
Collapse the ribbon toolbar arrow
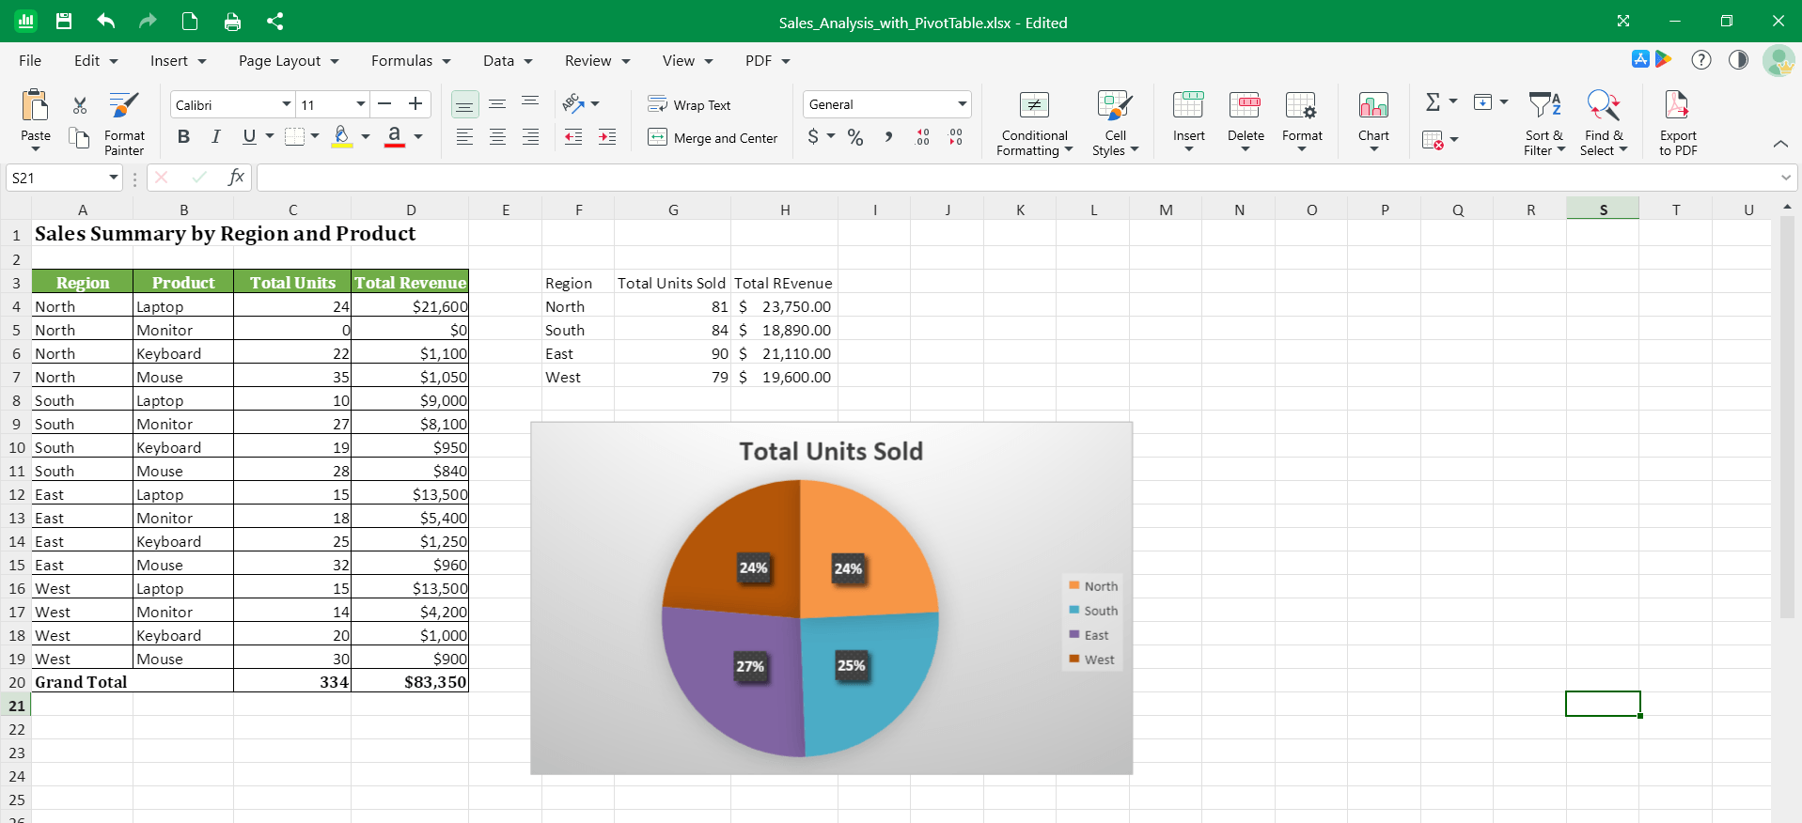point(1780,144)
